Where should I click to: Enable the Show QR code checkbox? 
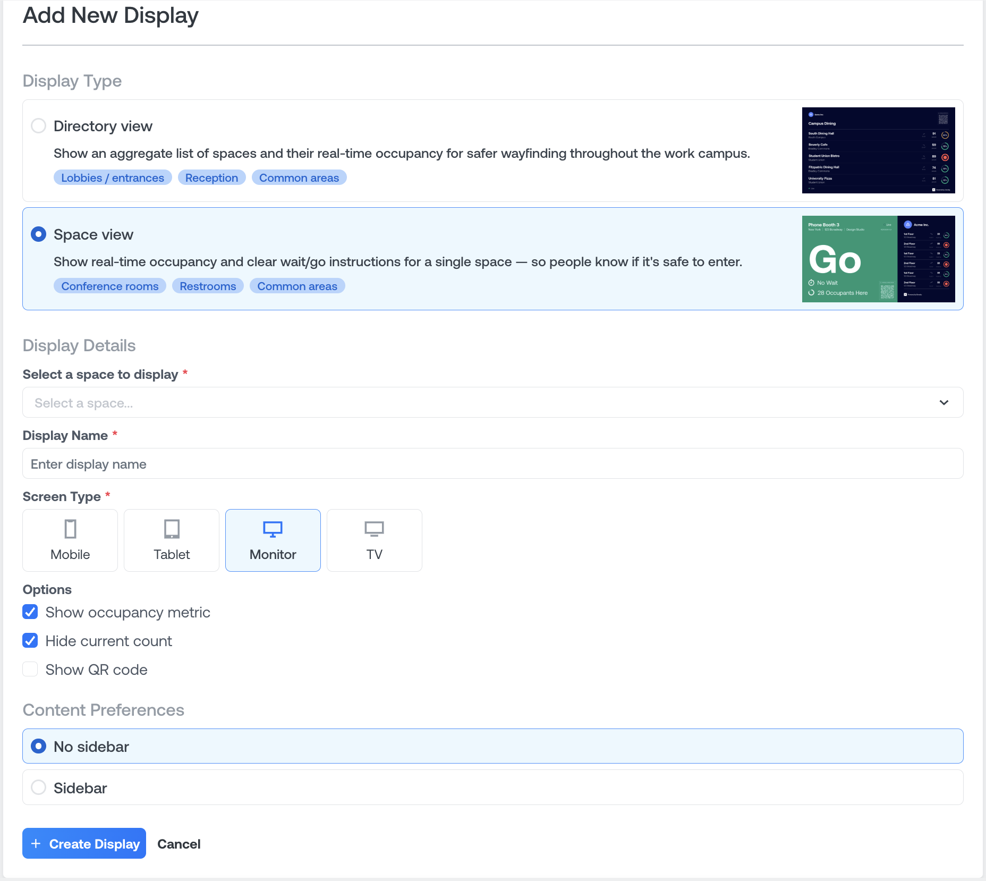[x=30, y=669]
